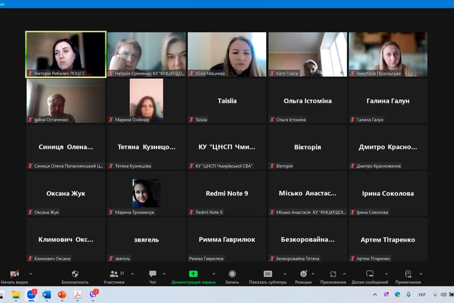Click the УКР keyboard language indicator
The image size is (454, 303).
[x=422, y=294]
